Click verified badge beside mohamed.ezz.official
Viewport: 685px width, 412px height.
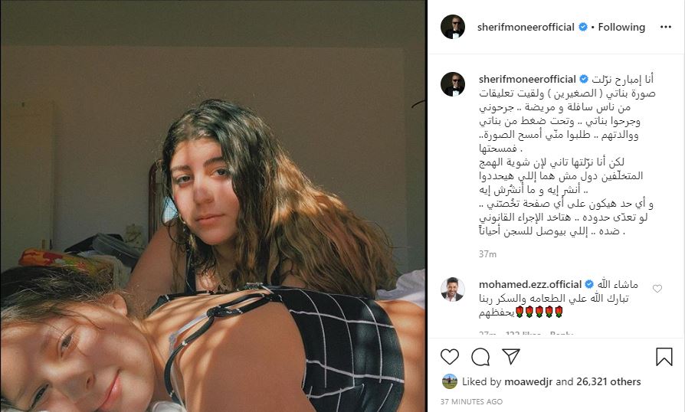point(589,285)
